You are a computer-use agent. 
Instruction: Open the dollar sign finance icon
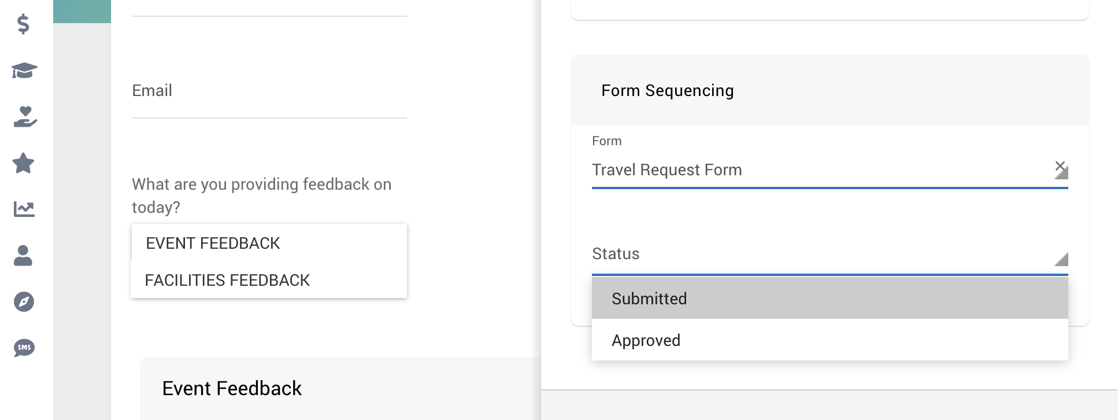[23, 24]
